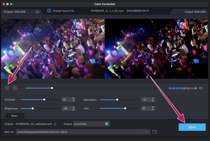This screenshot has width=210, height=141.
Task: Mute the volume speaker icon
Action: click(201, 88)
